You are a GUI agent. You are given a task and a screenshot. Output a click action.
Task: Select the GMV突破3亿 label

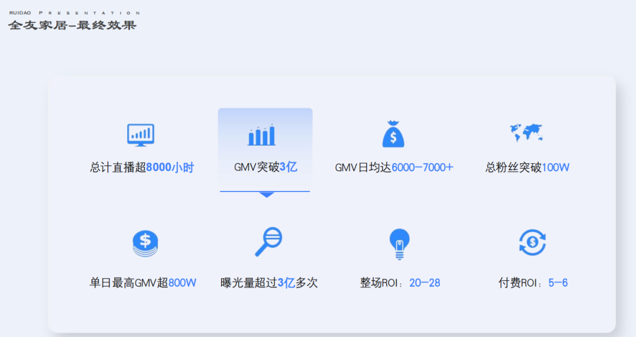(266, 167)
